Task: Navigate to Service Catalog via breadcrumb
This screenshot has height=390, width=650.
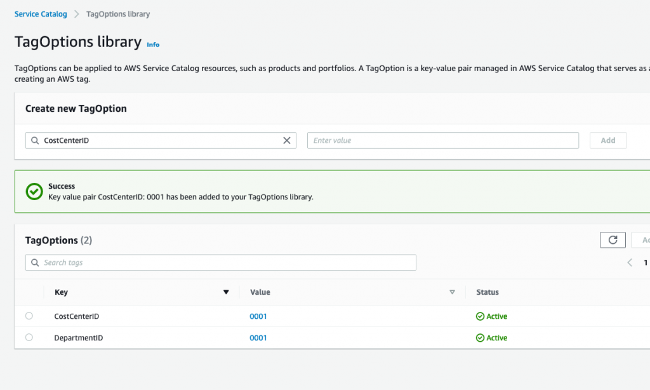Action: 40,13
